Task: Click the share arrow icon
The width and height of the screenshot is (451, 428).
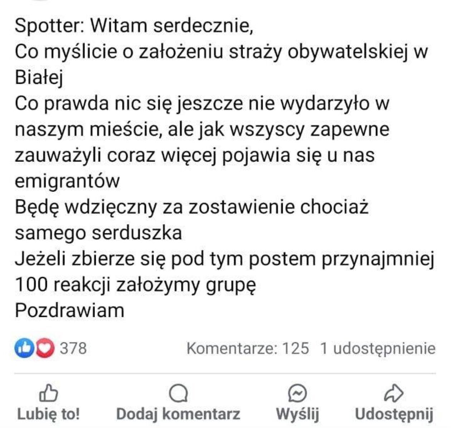Action: [x=393, y=394]
